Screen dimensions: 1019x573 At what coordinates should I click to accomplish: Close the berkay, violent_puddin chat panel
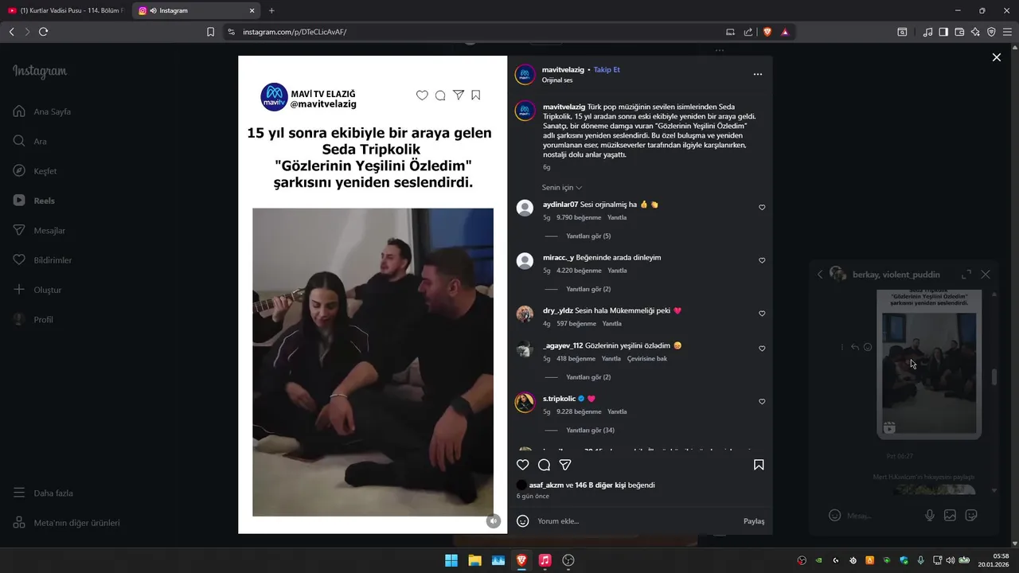click(x=986, y=274)
